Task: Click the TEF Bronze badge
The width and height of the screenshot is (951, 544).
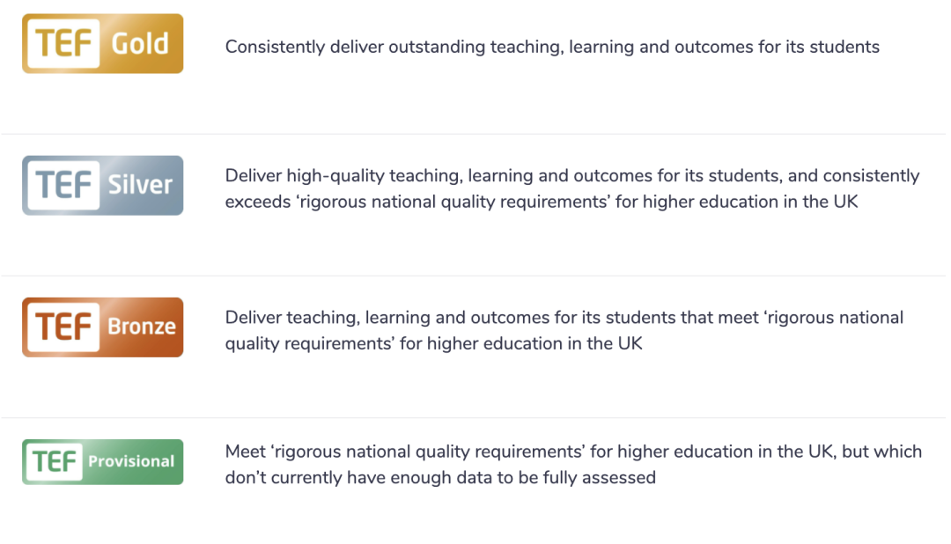Action: point(102,327)
